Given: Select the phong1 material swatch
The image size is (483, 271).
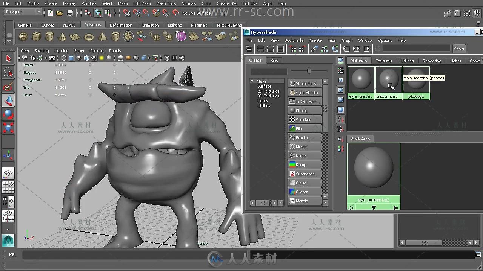Looking at the screenshot, I should coord(416,83).
